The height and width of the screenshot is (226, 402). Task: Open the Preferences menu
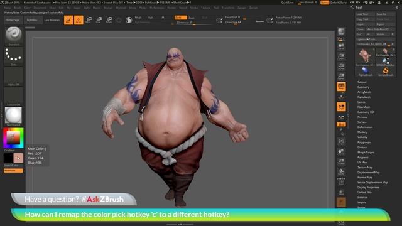(x=156, y=8)
